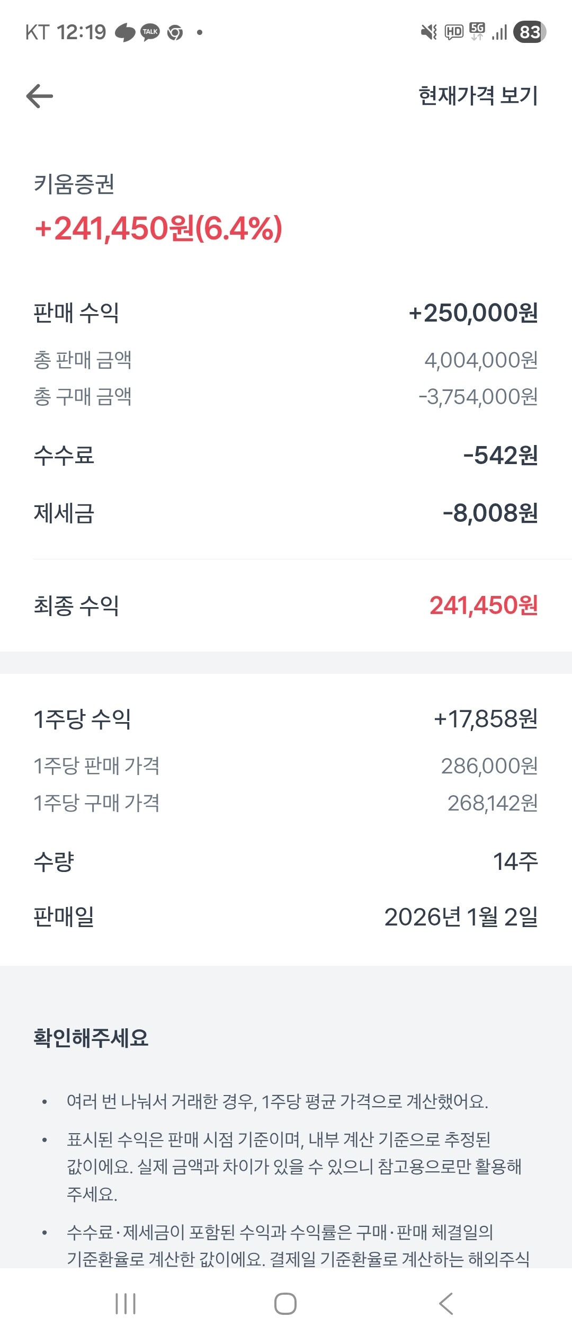Tap the 수량 14주 row
The height and width of the screenshot is (1335, 572).
286,861
